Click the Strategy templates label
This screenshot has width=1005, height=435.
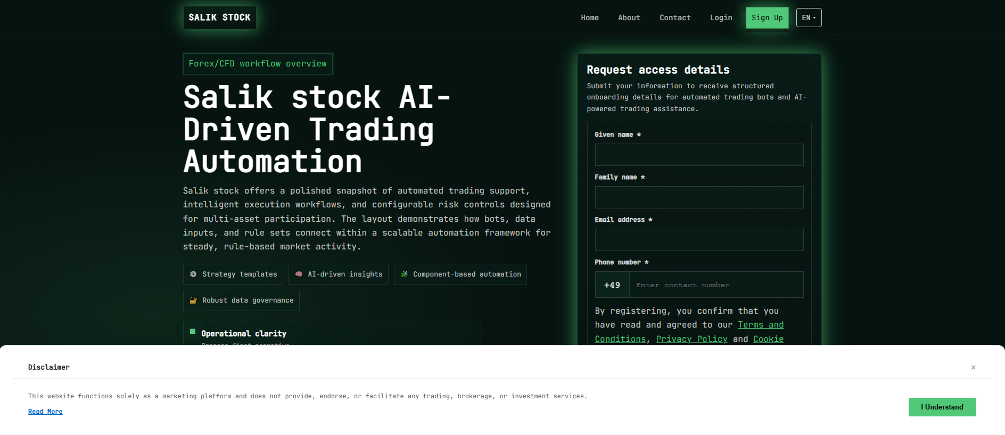(x=240, y=274)
